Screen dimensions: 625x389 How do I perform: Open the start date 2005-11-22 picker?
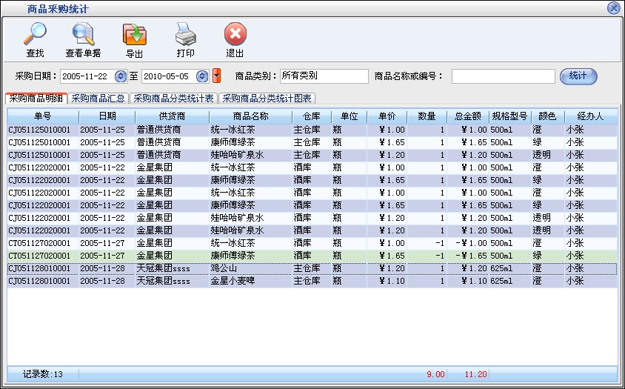tap(121, 76)
